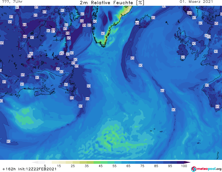Screen dimensions: 222x172
Task: Click the colorbar value '25'
Action: (73, 166)
